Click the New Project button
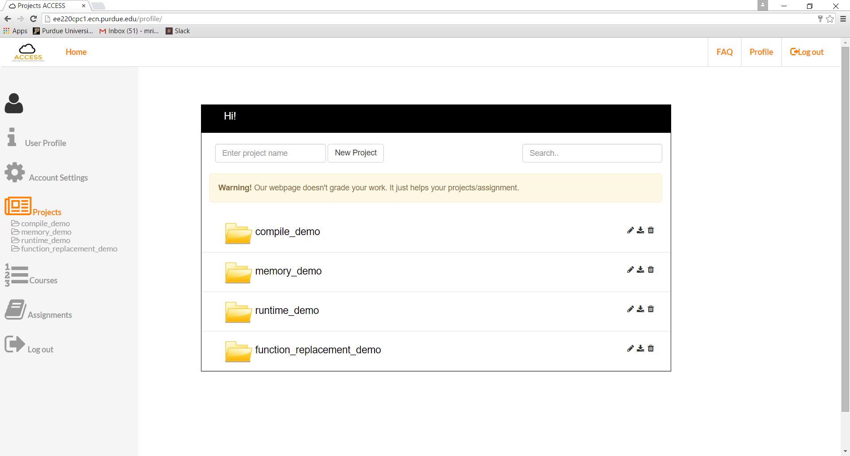The image size is (850, 456). (x=355, y=153)
